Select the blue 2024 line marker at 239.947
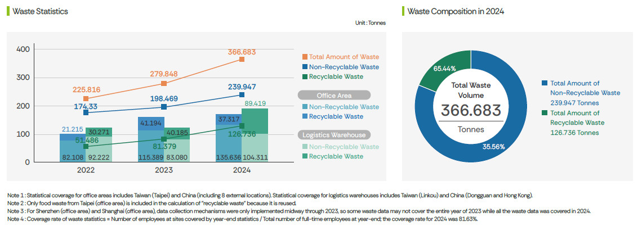The width and height of the screenshot is (642, 231). pyautogui.click(x=242, y=94)
